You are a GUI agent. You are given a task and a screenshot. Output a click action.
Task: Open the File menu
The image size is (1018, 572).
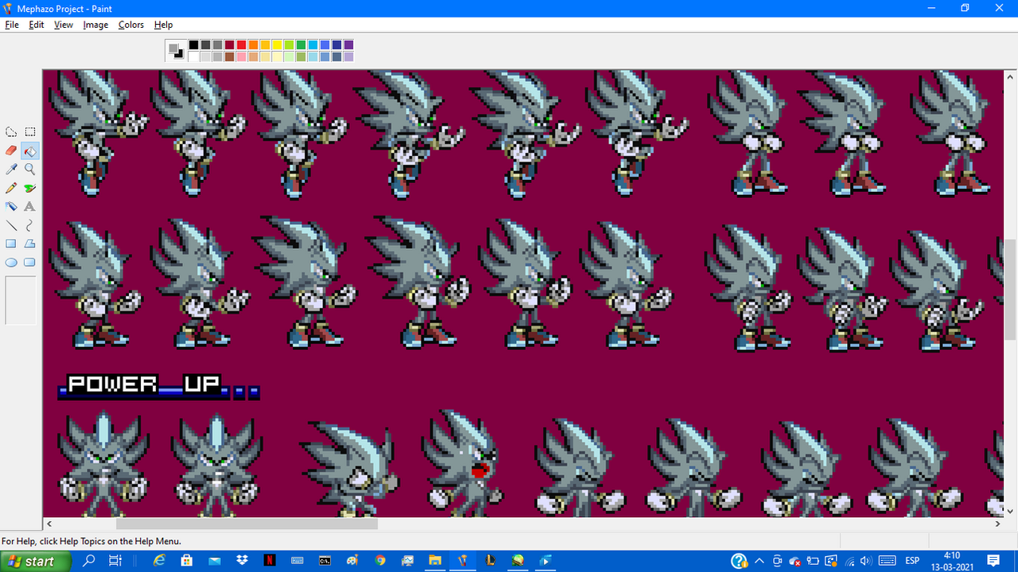[11, 25]
